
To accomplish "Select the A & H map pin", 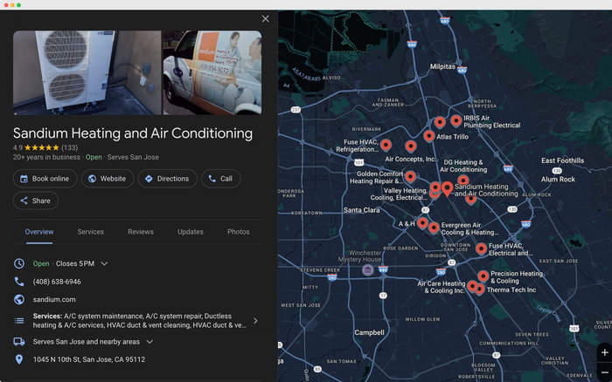I will click(422, 223).
